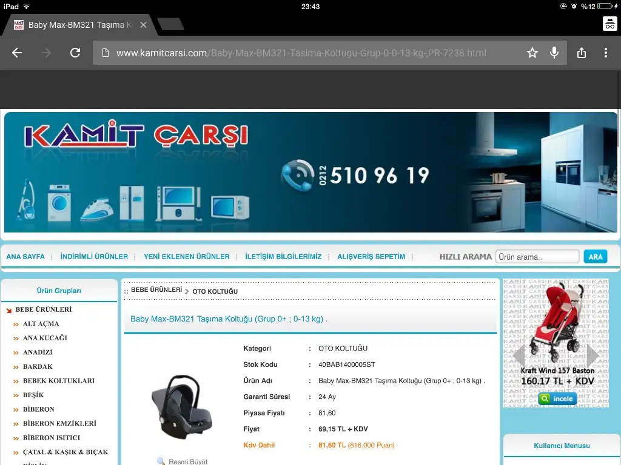Open BİBERON category
The image size is (621, 465).
point(38,409)
